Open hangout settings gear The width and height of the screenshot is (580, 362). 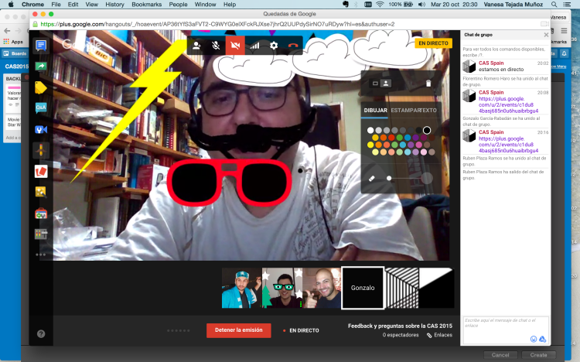point(274,46)
